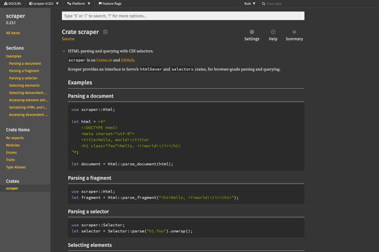
Task: Open the Rust dropdown menu
Action: [250, 4]
